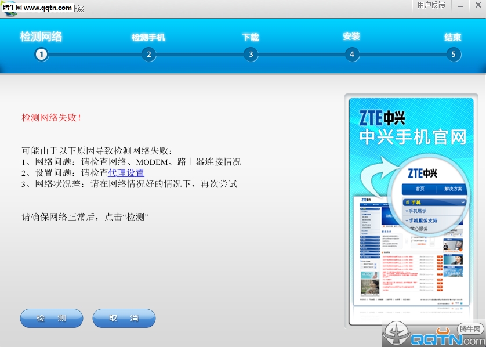Click the 请确保网络正常后 instruction text

click(x=85, y=217)
